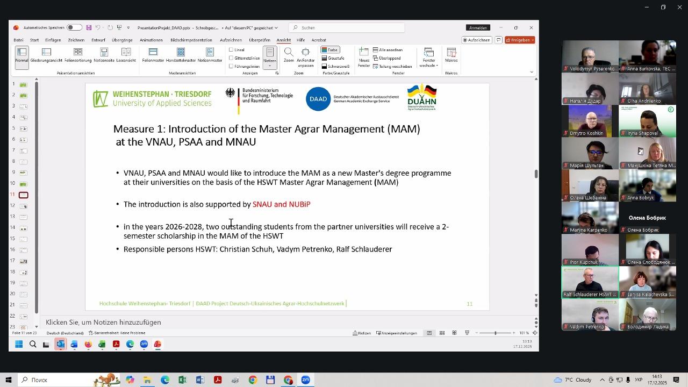Open the Freigeben dropdown
The image size is (688, 387).
[x=520, y=40]
